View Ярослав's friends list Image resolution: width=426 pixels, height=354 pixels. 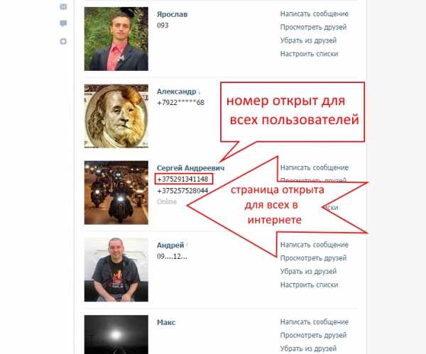(313, 27)
